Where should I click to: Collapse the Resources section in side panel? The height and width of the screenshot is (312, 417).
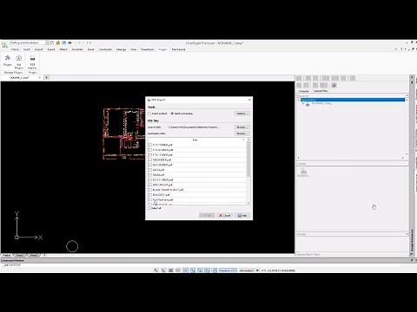407,95
